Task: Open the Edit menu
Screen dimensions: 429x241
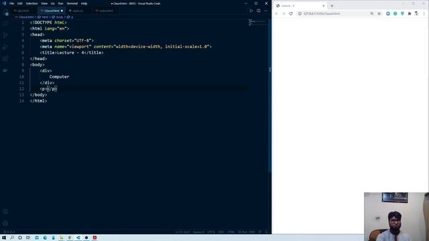Action: point(20,3)
